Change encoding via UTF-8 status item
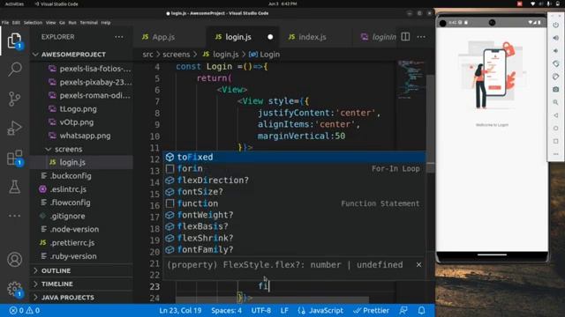Viewport: 565px width, 317px height. (261, 311)
